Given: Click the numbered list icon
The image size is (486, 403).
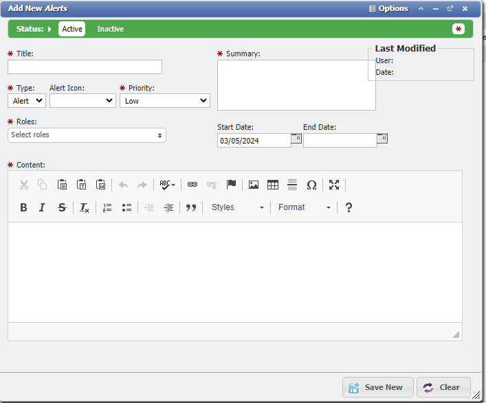Looking at the screenshot, I should point(107,207).
